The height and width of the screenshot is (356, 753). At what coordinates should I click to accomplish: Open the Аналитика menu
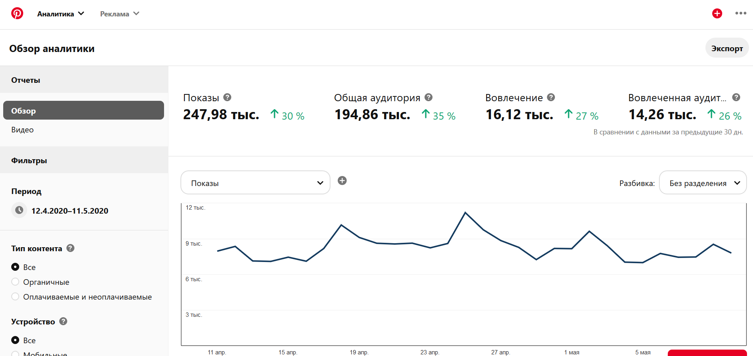coord(60,14)
